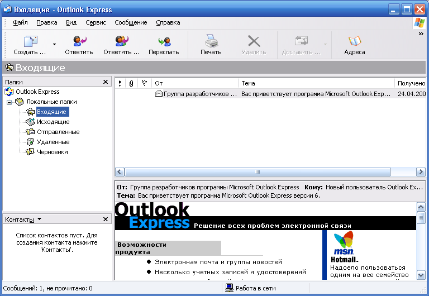Click the received date 24.04.200
Image resolution: width=429 pixels, height=296 pixels.
point(412,94)
